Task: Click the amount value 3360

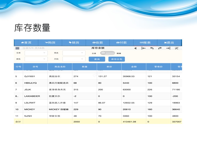Action: (126, 116)
